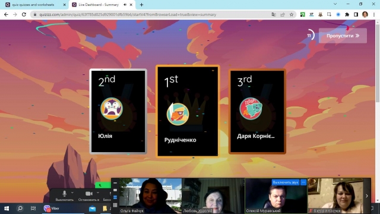Reload the current page
380x214 pixels.
pos(24,14)
